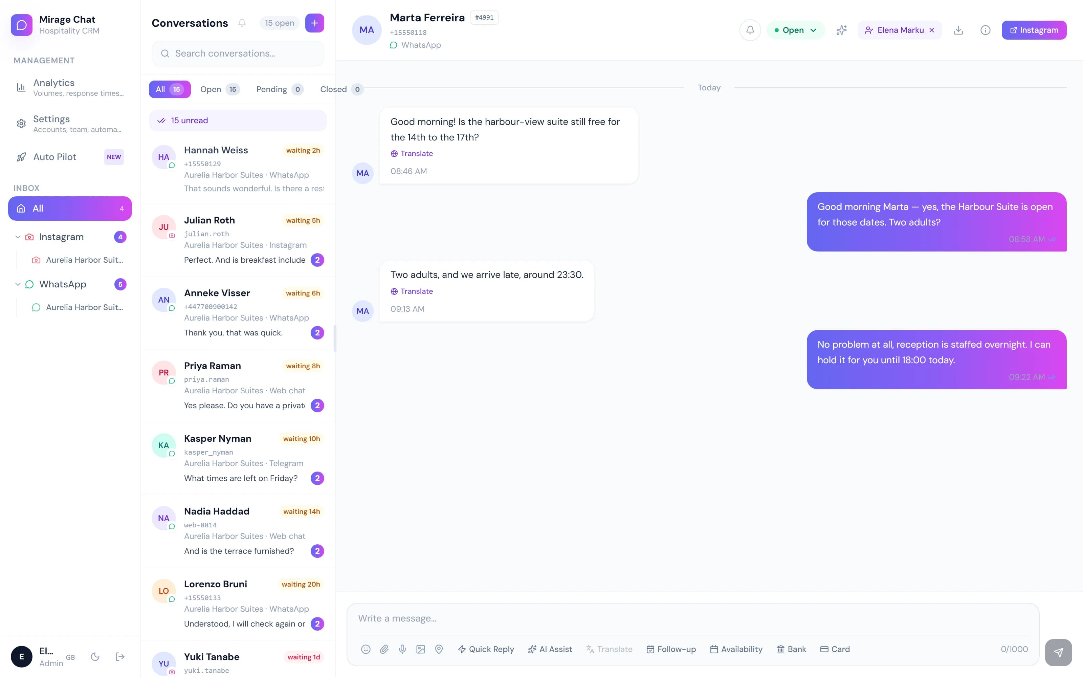Viewport: 1083px width, 677px height.
Task: Open Lorenzo Bruni conversation
Action: pos(238,604)
